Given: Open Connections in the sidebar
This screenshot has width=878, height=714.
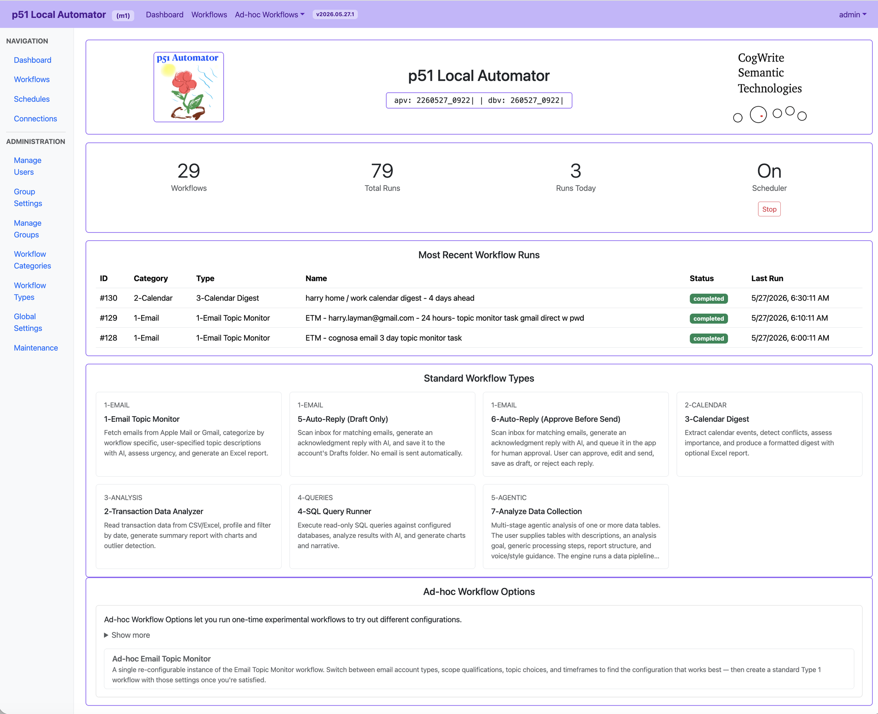Looking at the screenshot, I should coord(35,118).
